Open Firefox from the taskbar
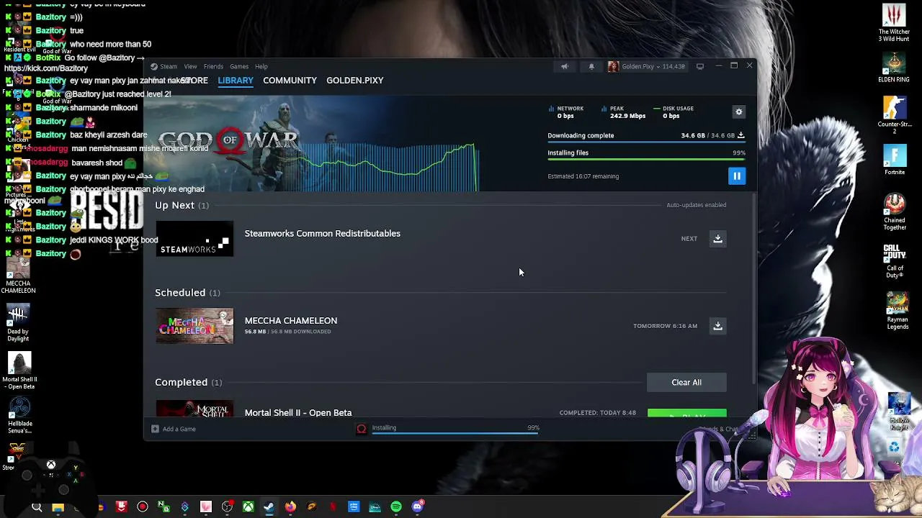 tap(290, 507)
